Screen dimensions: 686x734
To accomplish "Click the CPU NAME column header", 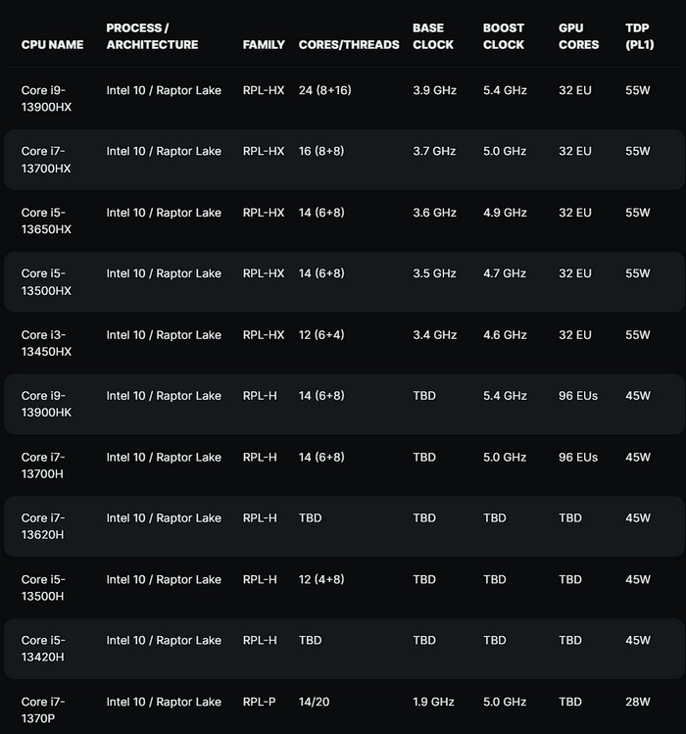I will click(x=52, y=44).
